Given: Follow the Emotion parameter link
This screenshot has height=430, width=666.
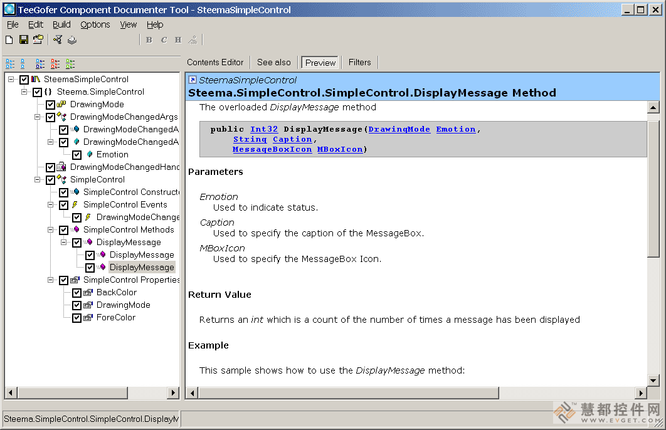Looking at the screenshot, I should pos(456,129).
